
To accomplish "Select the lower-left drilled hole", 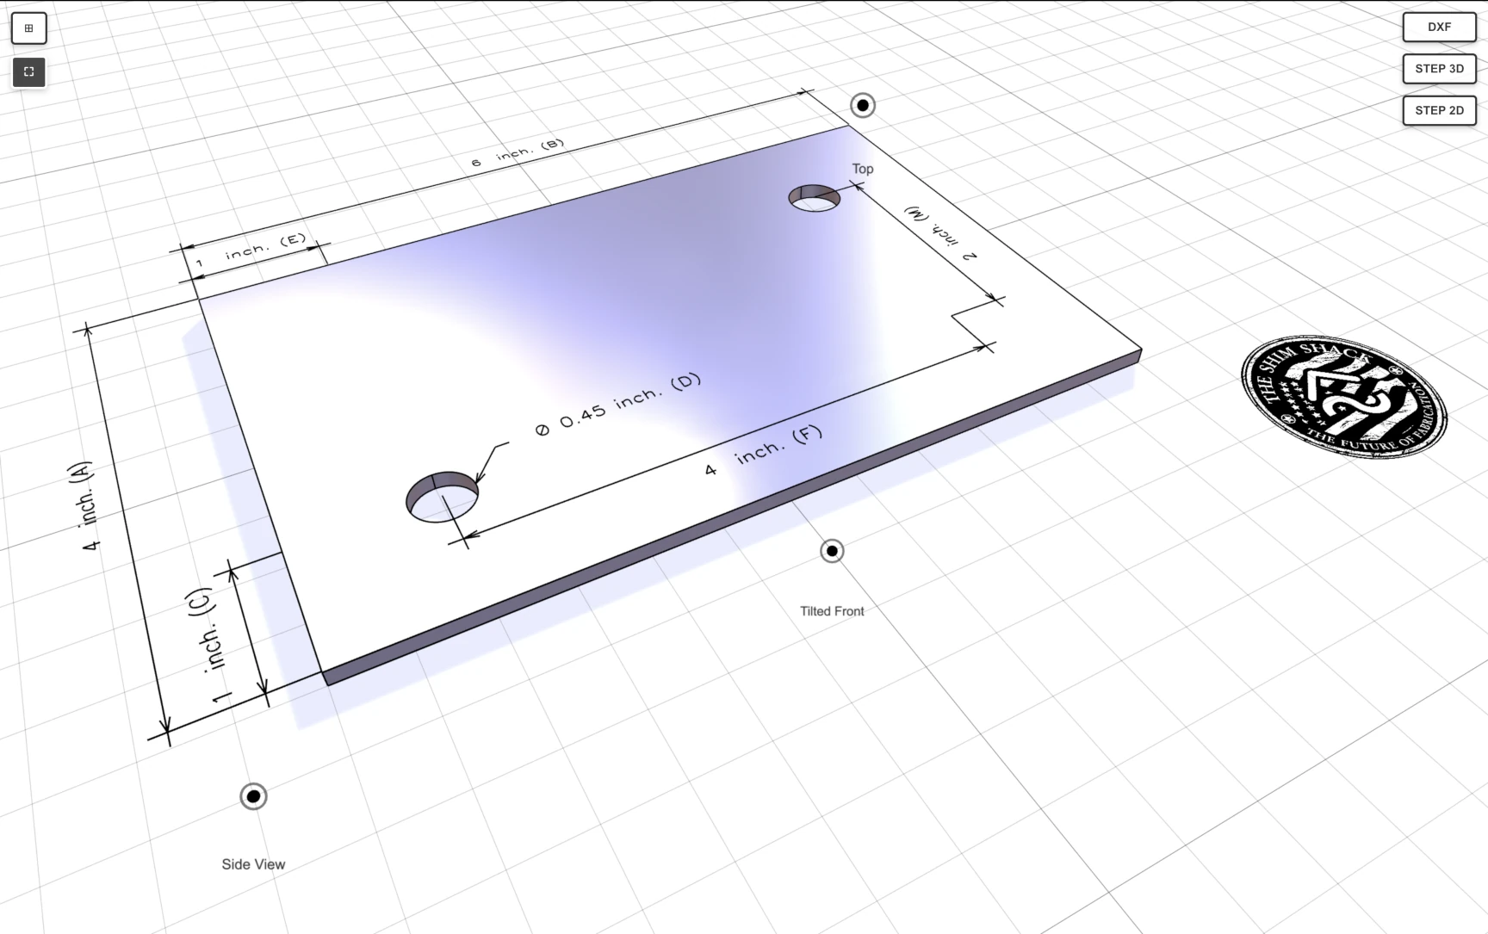I will click(442, 498).
